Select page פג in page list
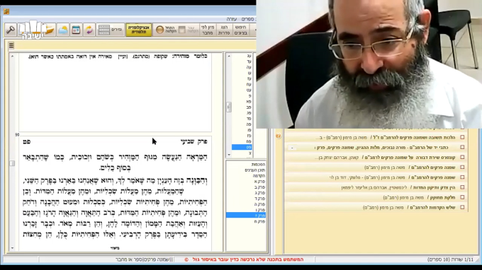The height and width of the screenshot is (270, 482). [249, 113]
